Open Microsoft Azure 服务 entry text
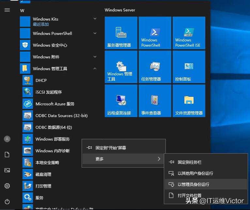The image size is (250, 210). pos(55,104)
